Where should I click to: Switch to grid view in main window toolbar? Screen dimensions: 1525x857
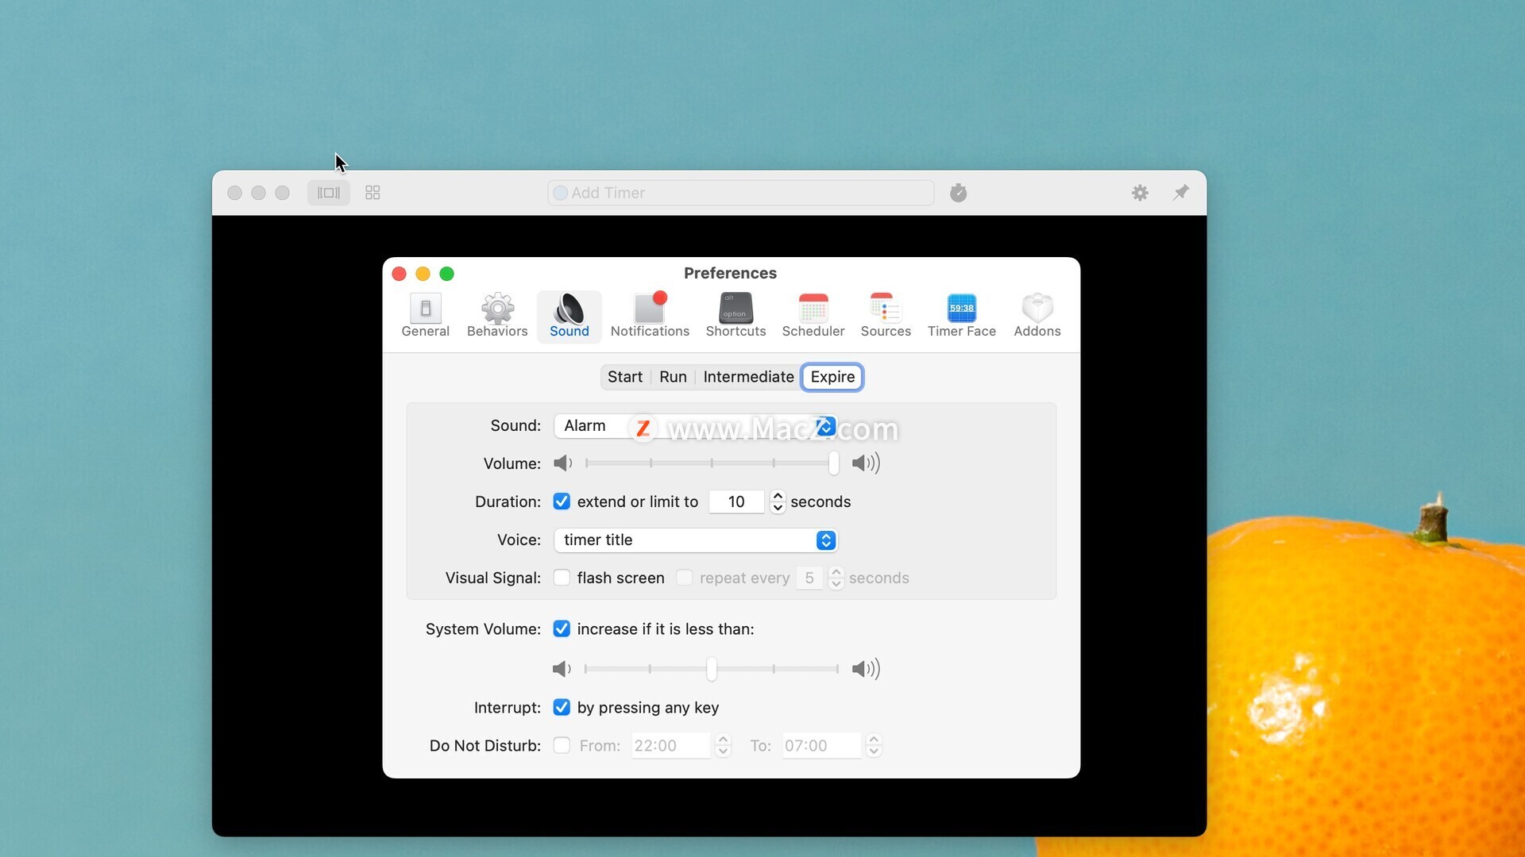(x=373, y=193)
